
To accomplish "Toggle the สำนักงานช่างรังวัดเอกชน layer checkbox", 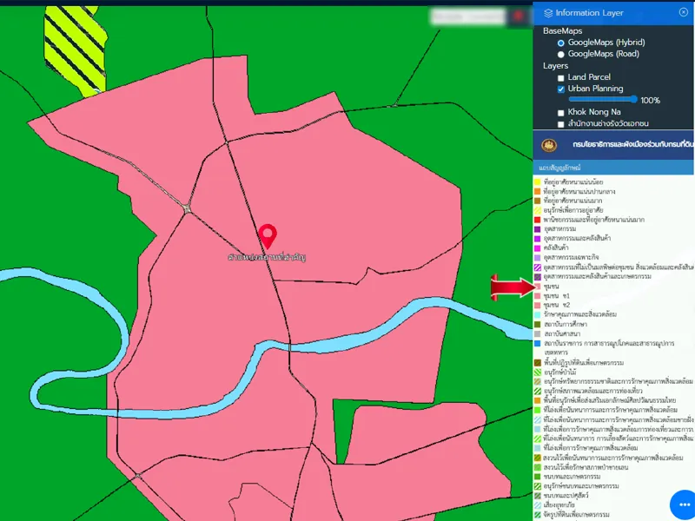I will [561, 124].
